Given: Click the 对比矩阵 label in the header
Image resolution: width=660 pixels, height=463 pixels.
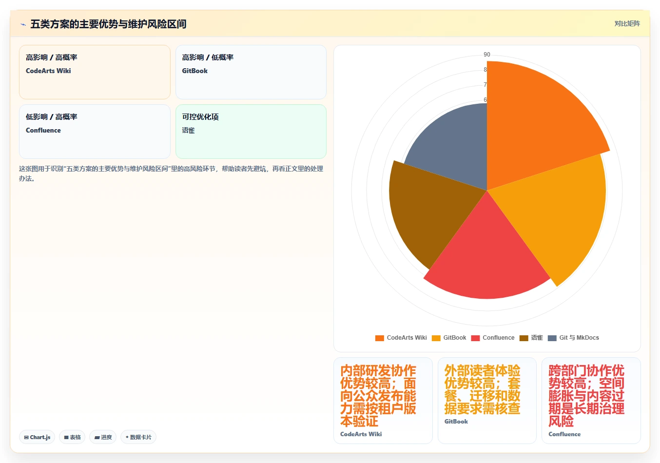Looking at the screenshot, I should click(x=627, y=23).
